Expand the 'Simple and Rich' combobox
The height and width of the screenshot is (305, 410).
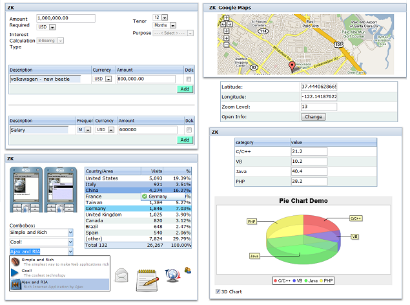[70, 233]
